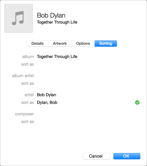Open the Artwork tab
Image resolution: width=147 pixels, height=166 pixels.
pyautogui.click(x=60, y=43)
